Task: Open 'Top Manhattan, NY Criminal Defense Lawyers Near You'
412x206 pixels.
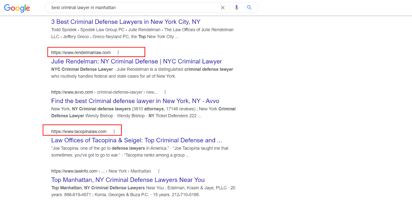Action: coord(128,180)
